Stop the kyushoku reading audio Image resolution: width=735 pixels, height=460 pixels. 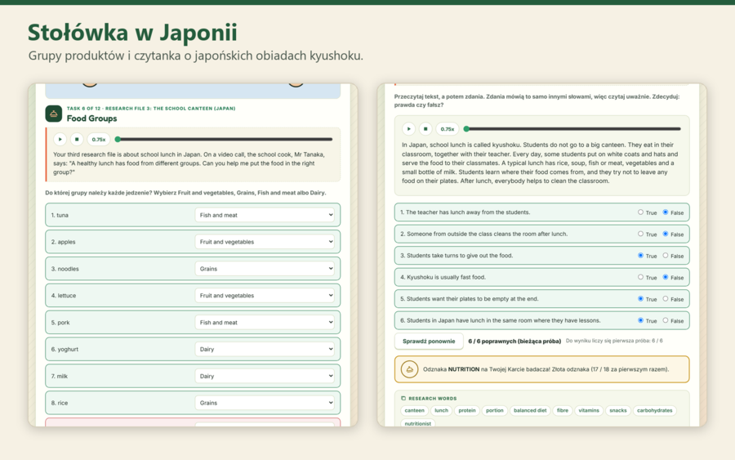point(425,128)
